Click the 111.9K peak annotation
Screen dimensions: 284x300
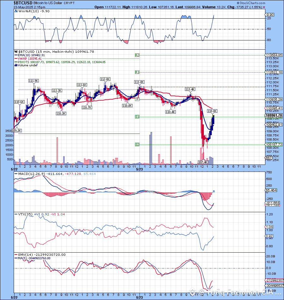pyautogui.click(x=34, y=81)
